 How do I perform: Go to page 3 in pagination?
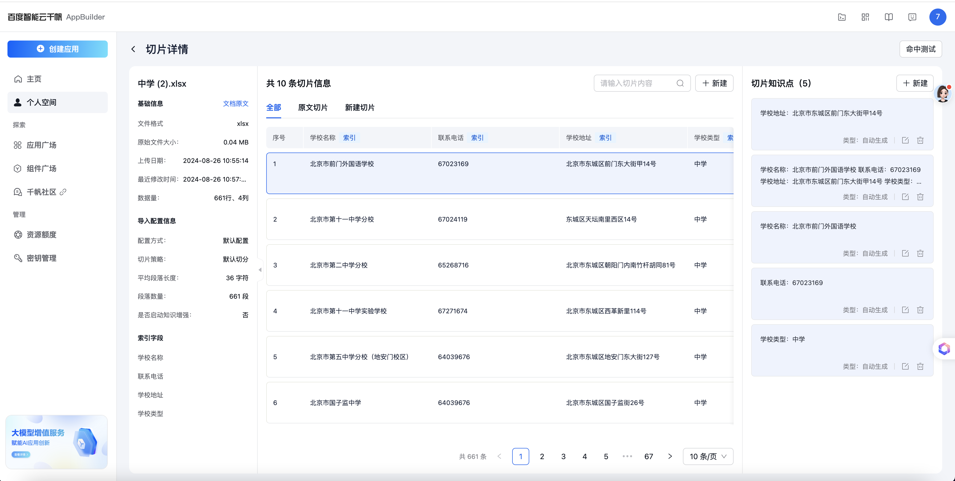point(563,456)
